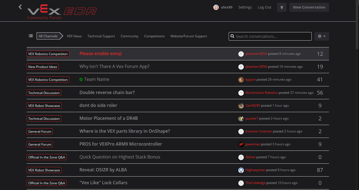Click jpearman's avatar
This screenshot has height=190, width=359.
(241, 144)
